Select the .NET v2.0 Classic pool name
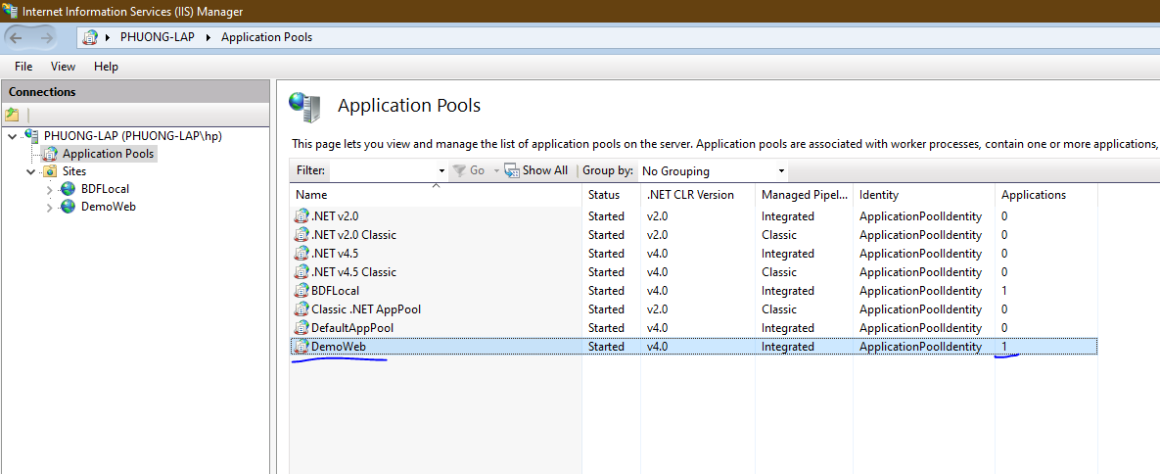This screenshot has height=474, width=1160. tap(353, 235)
